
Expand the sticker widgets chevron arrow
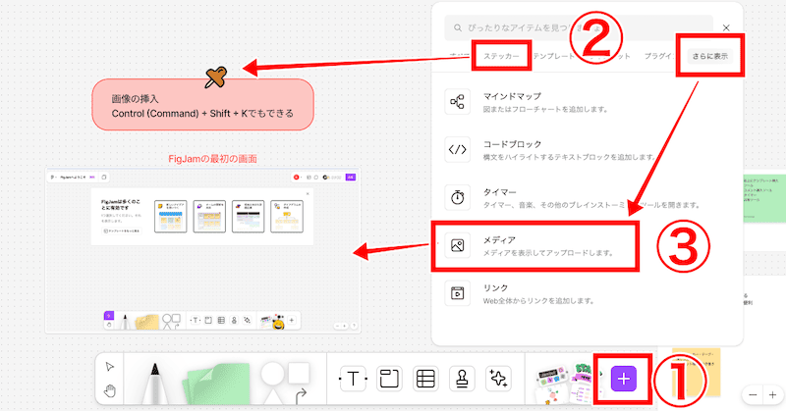point(600,375)
